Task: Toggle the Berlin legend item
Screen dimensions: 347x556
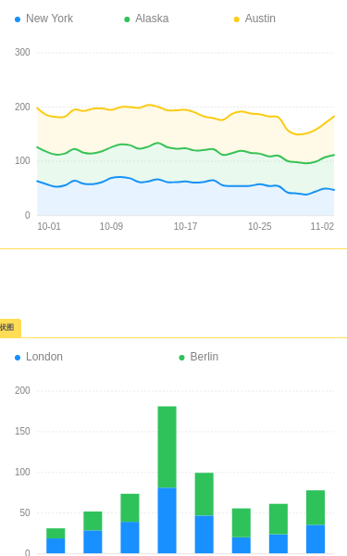Action: 199,357
